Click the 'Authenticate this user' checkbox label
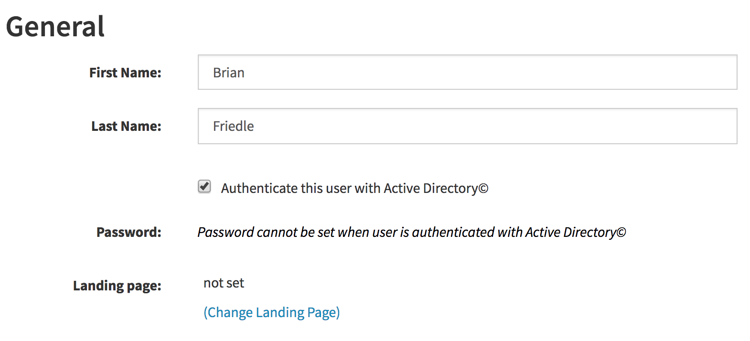The image size is (750, 341). pos(354,188)
